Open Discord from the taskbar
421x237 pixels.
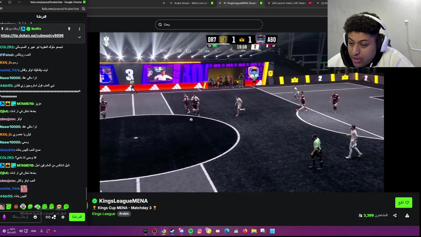[x=182, y=231]
